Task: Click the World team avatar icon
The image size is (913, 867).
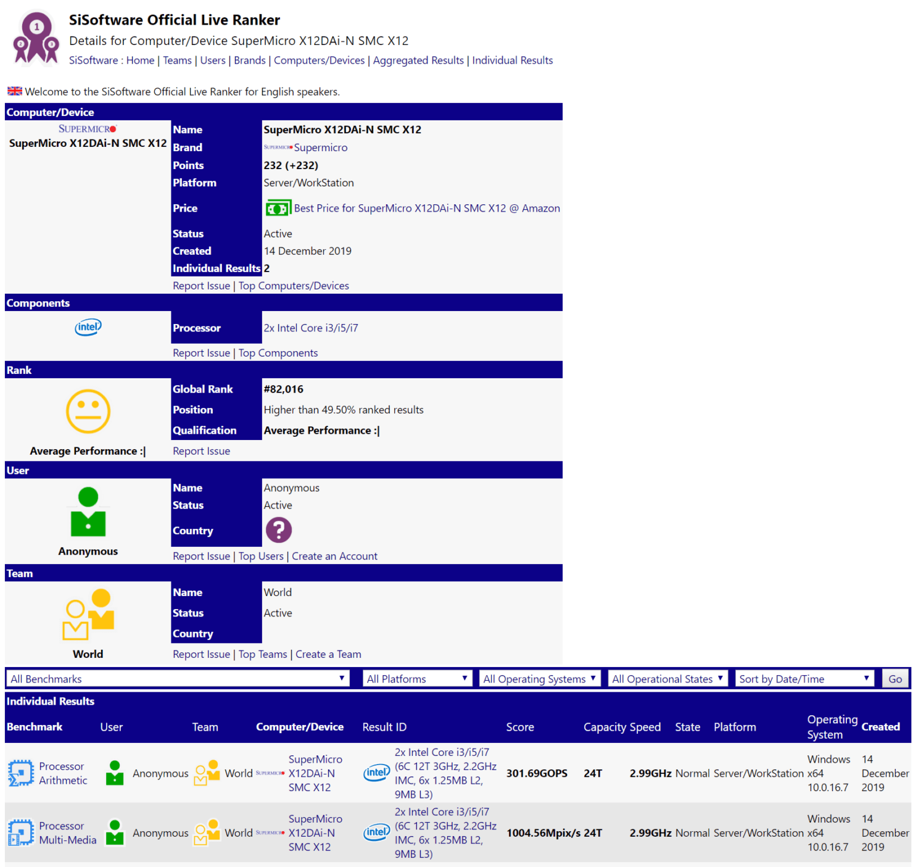Action: (x=88, y=615)
